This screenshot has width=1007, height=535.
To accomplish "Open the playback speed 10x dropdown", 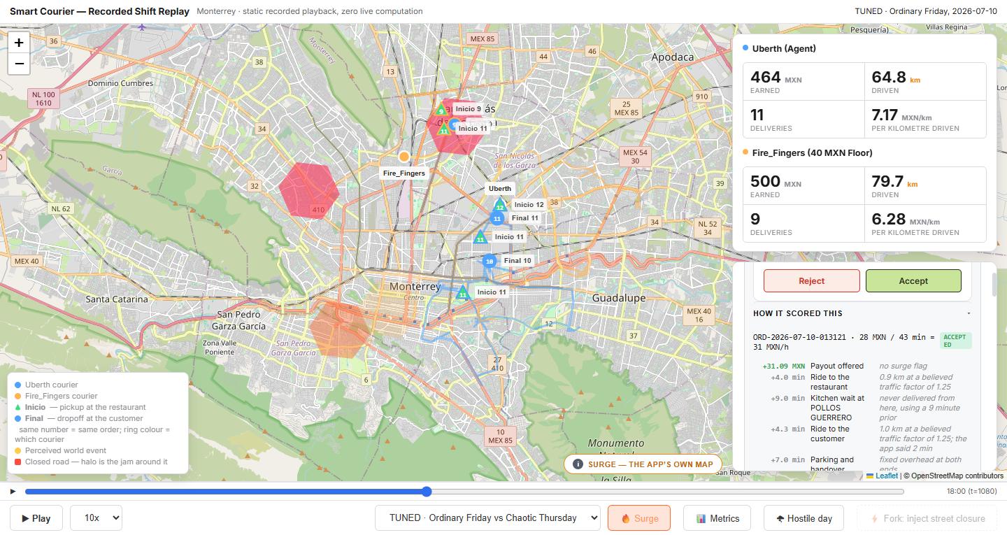I will pyautogui.click(x=96, y=518).
